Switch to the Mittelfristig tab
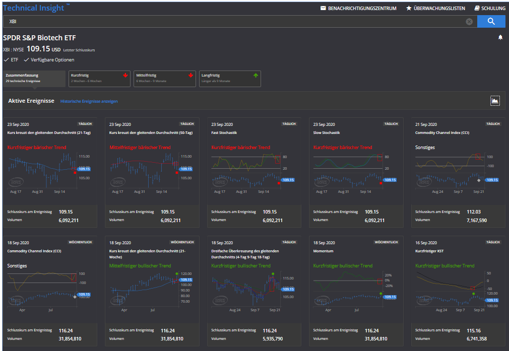Image resolution: width=509 pixels, height=351 pixels. pos(165,79)
